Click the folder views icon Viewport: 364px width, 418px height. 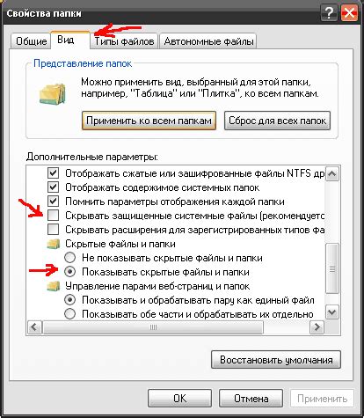click(x=53, y=93)
